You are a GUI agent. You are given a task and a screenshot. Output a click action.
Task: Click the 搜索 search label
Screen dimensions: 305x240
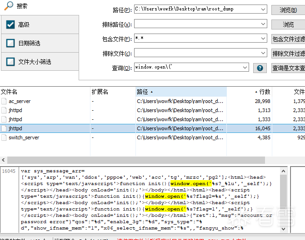pyautogui.click(x=22, y=6)
